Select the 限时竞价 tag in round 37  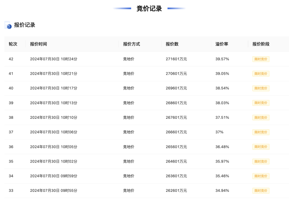pyautogui.click(x=260, y=132)
